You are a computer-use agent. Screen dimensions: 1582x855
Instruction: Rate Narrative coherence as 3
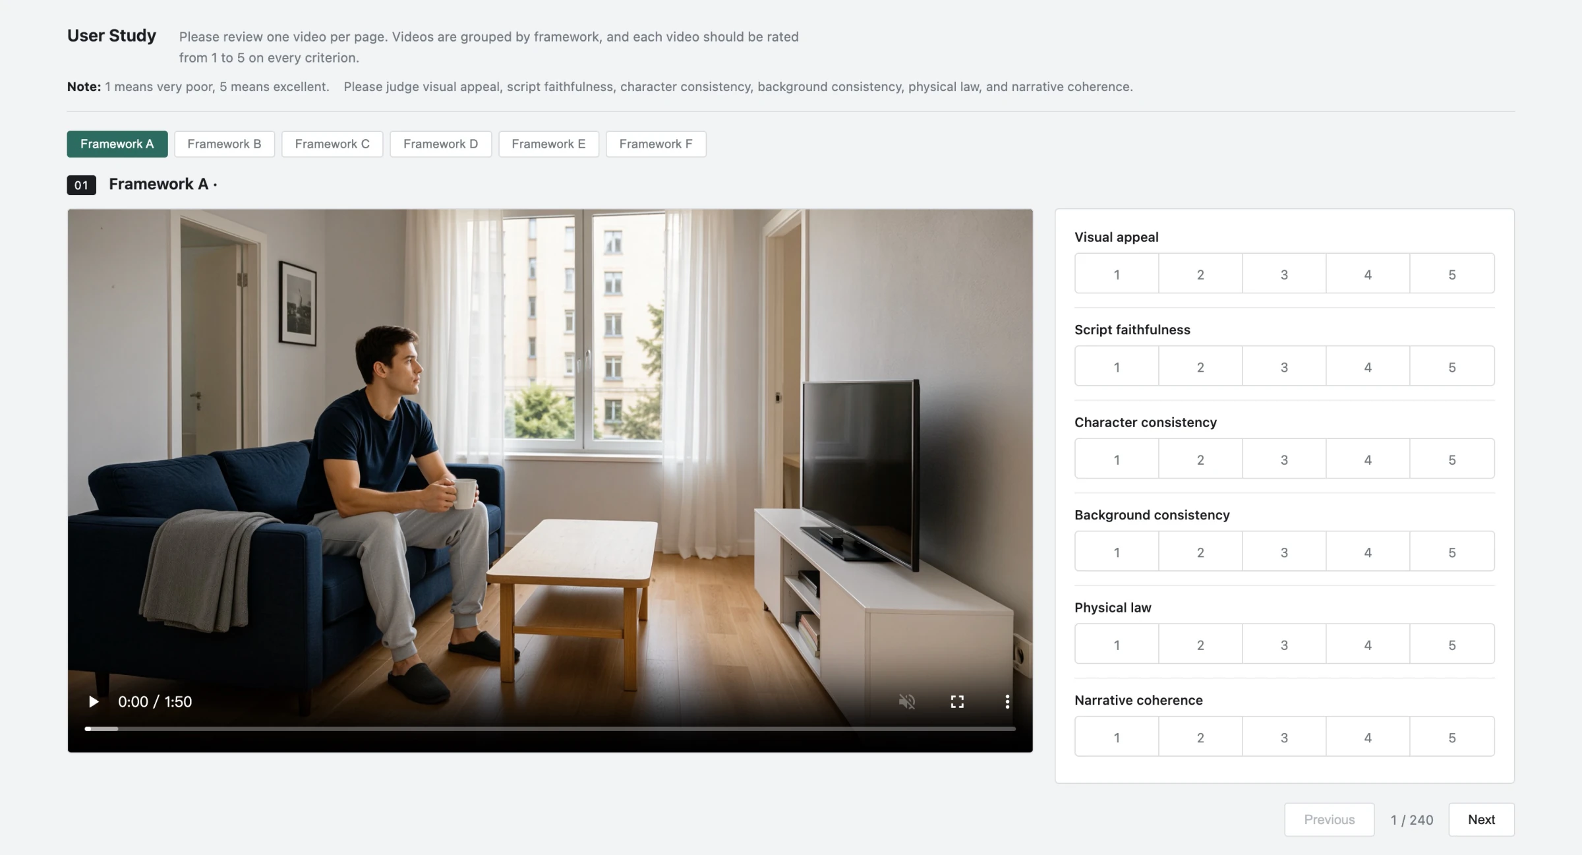[x=1284, y=736]
